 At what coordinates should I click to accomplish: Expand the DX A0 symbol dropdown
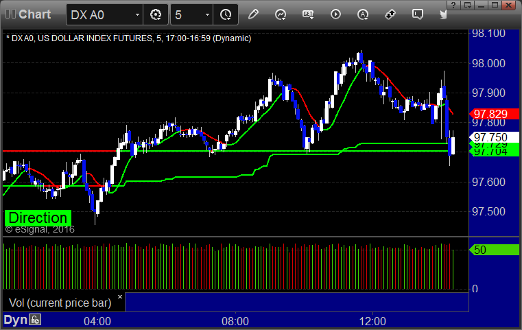(x=137, y=14)
